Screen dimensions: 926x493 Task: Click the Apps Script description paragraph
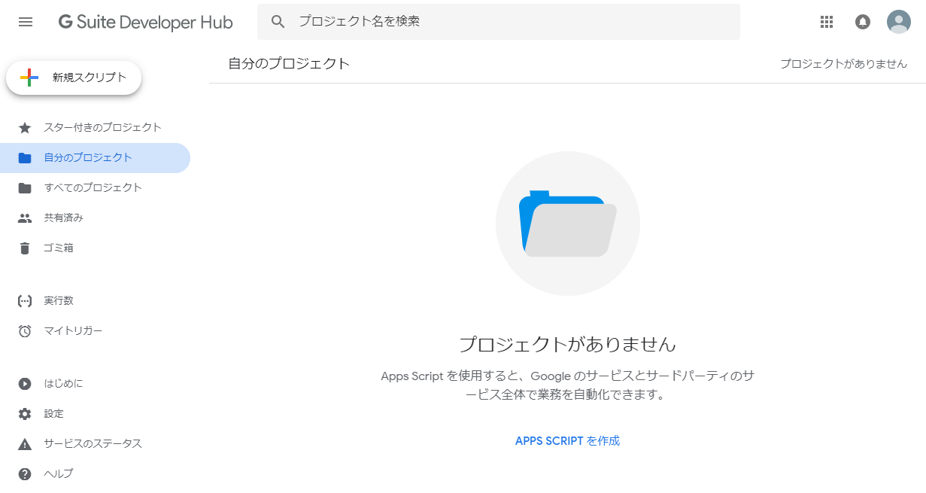[568, 385]
